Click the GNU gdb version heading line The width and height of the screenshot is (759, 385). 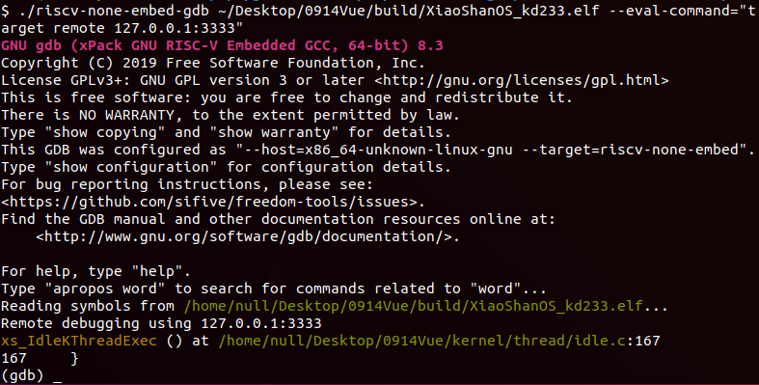222,45
